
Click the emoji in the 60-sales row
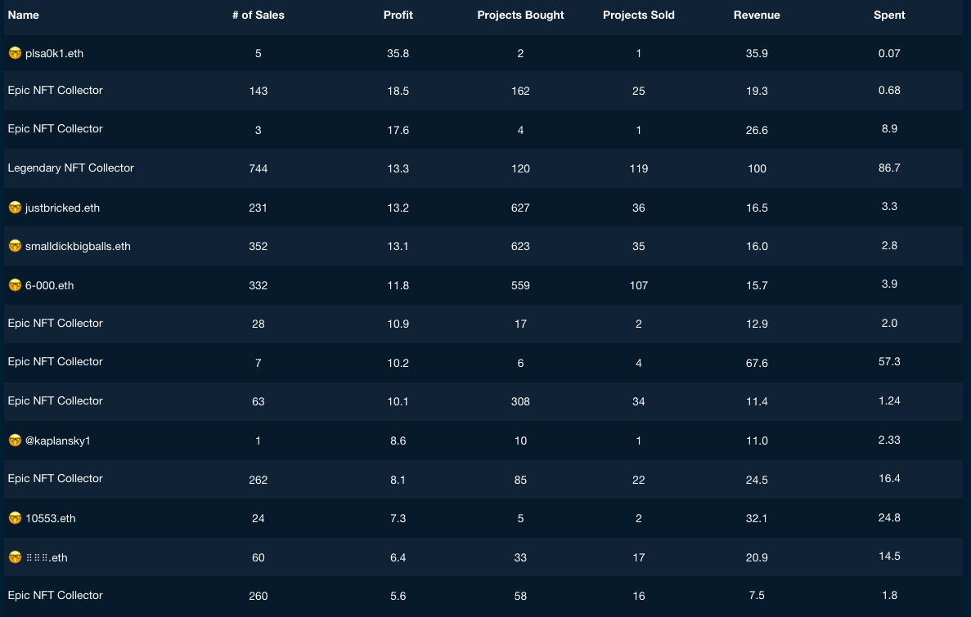(x=15, y=557)
